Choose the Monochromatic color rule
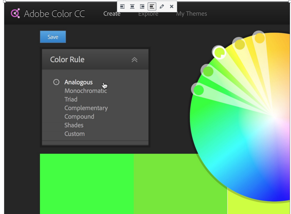The image size is (291, 214). click(86, 91)
